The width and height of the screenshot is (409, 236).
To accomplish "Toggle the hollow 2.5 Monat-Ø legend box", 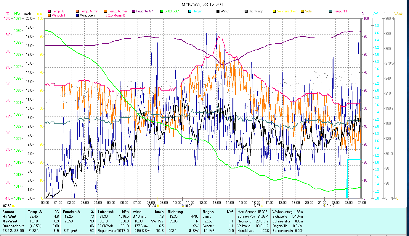I will 105,15.
